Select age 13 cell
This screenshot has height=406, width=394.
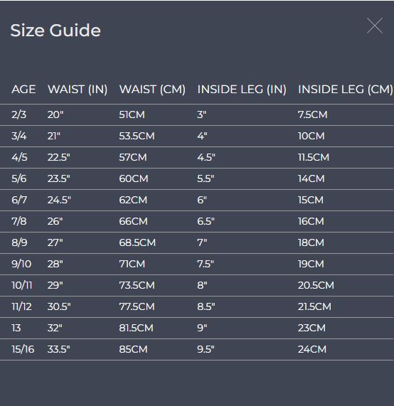pyautogui.click(x=16, y=328)
